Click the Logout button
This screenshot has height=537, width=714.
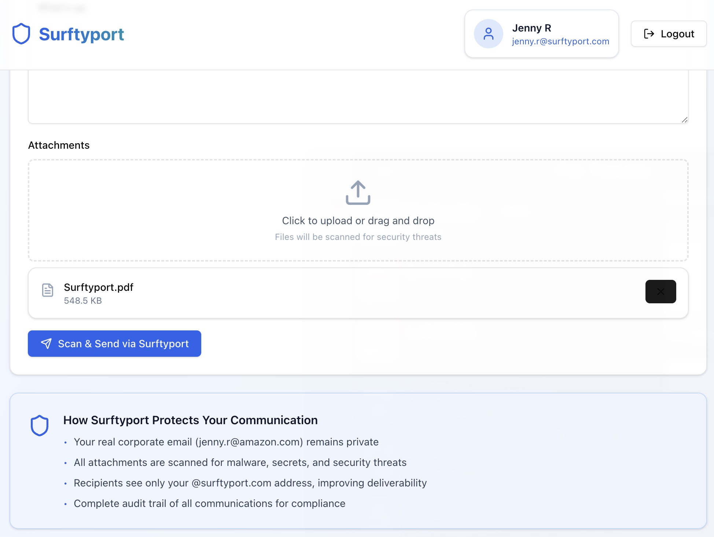669,34
